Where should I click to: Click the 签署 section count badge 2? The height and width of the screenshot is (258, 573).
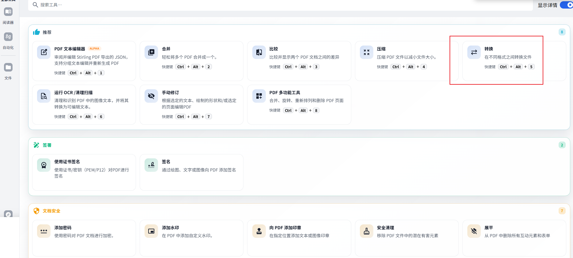click(562, 145)
